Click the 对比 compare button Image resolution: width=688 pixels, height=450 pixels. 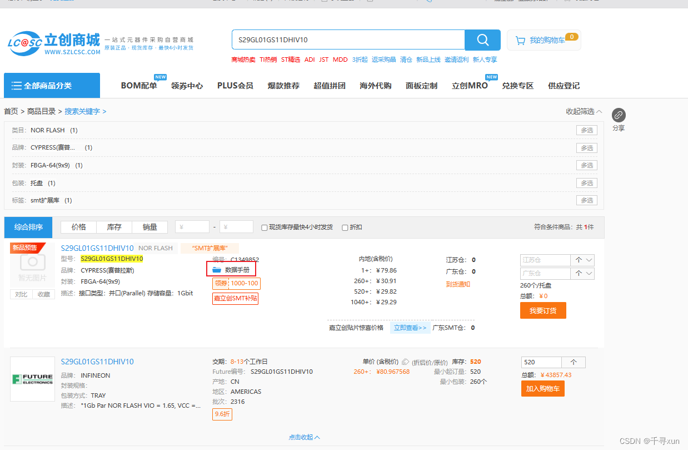click(21, 294)
